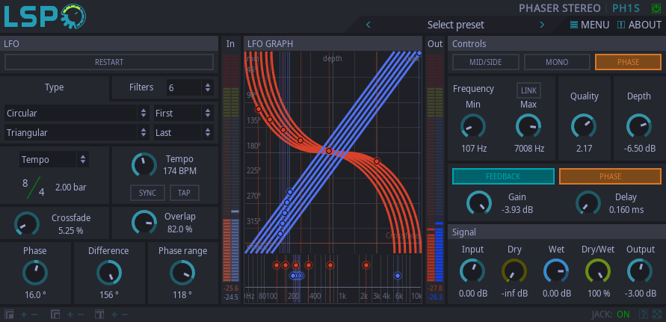Toggle the plugin power icon

coord(656,8)
